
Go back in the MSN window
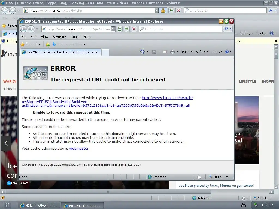click(5, 11)
